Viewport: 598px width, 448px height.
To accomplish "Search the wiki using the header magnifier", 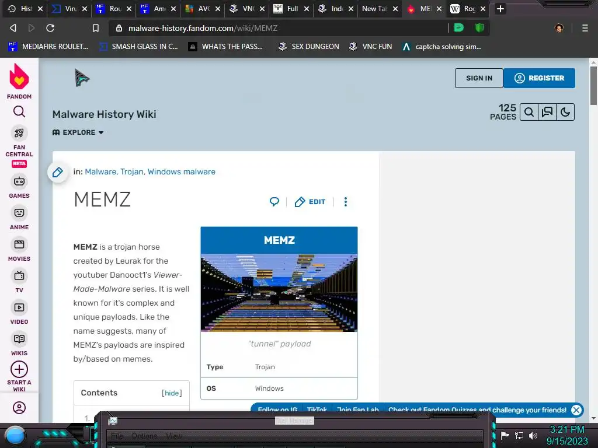I will coord(529,112).
